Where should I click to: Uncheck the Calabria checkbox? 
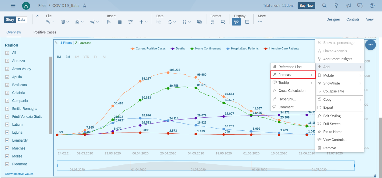click(7, 93)
